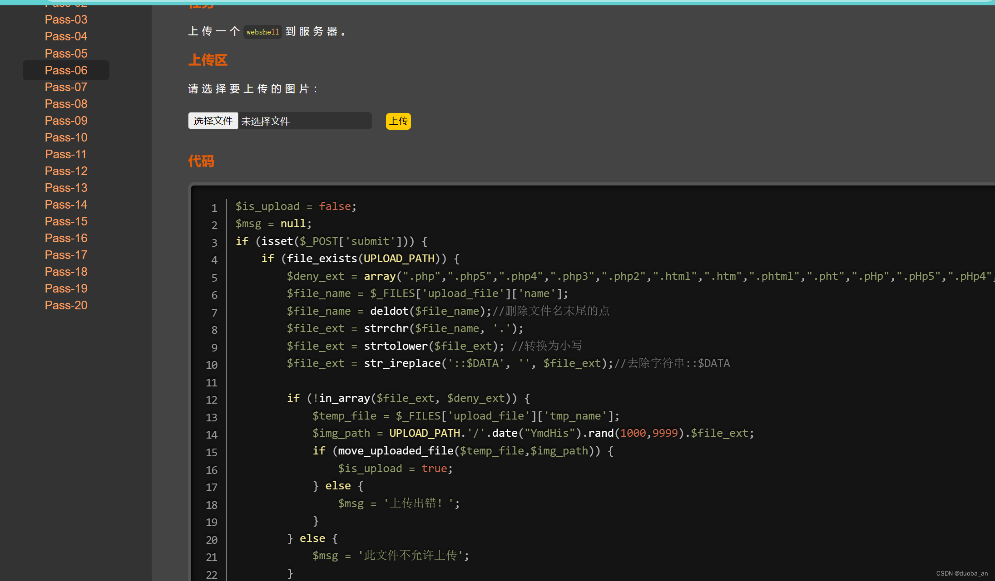This screenshot has height=581, width=995.
Task: Choose Pass-09 in the navigation list
Action: pyautogui.click(x=66, y=121)
